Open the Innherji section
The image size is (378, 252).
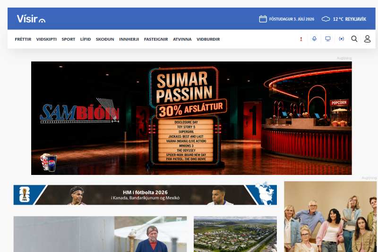(129, 39)
